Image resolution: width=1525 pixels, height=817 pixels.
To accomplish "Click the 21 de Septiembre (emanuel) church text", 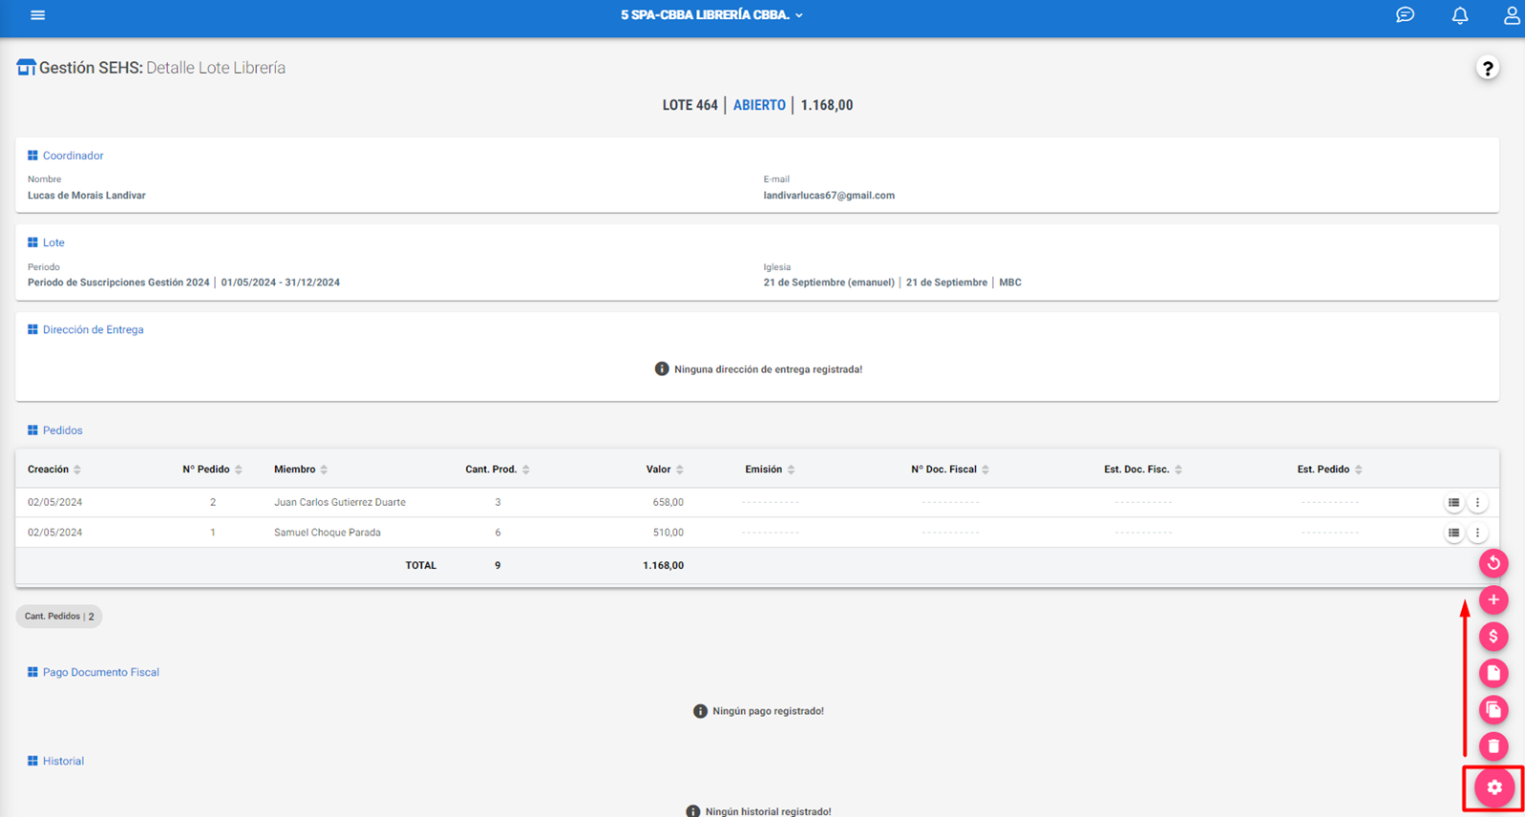I will click(x=829, y=283).
